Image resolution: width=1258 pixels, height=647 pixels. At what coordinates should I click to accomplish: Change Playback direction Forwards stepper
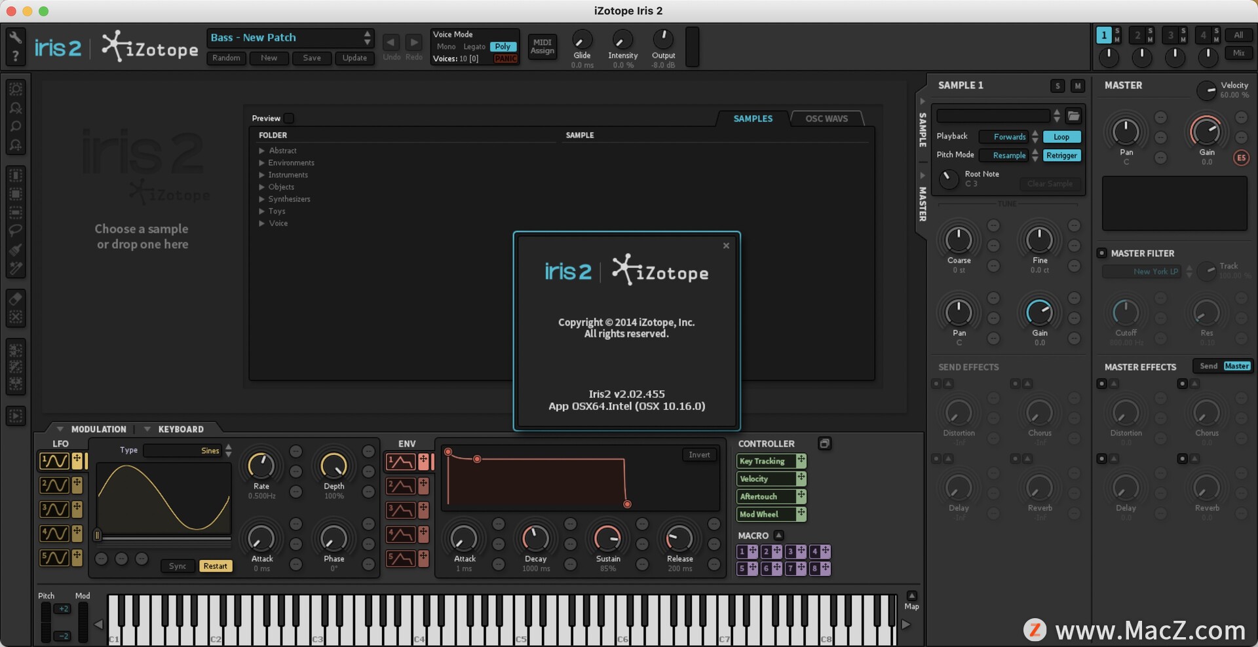coord(1035,137)
